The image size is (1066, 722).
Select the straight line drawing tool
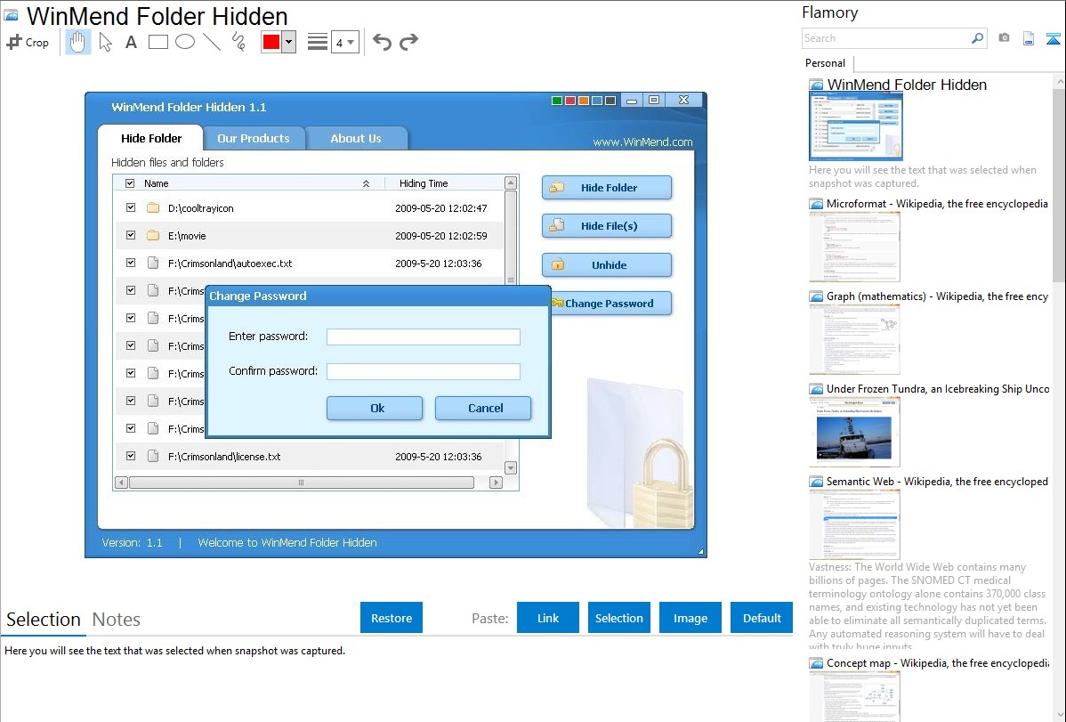tap(212, 42)
